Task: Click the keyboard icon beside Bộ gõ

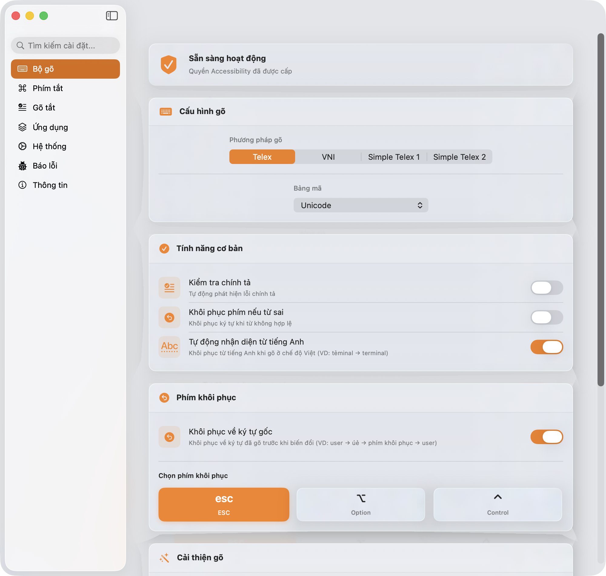Action: pyautogui.click(x=22, y=69)
